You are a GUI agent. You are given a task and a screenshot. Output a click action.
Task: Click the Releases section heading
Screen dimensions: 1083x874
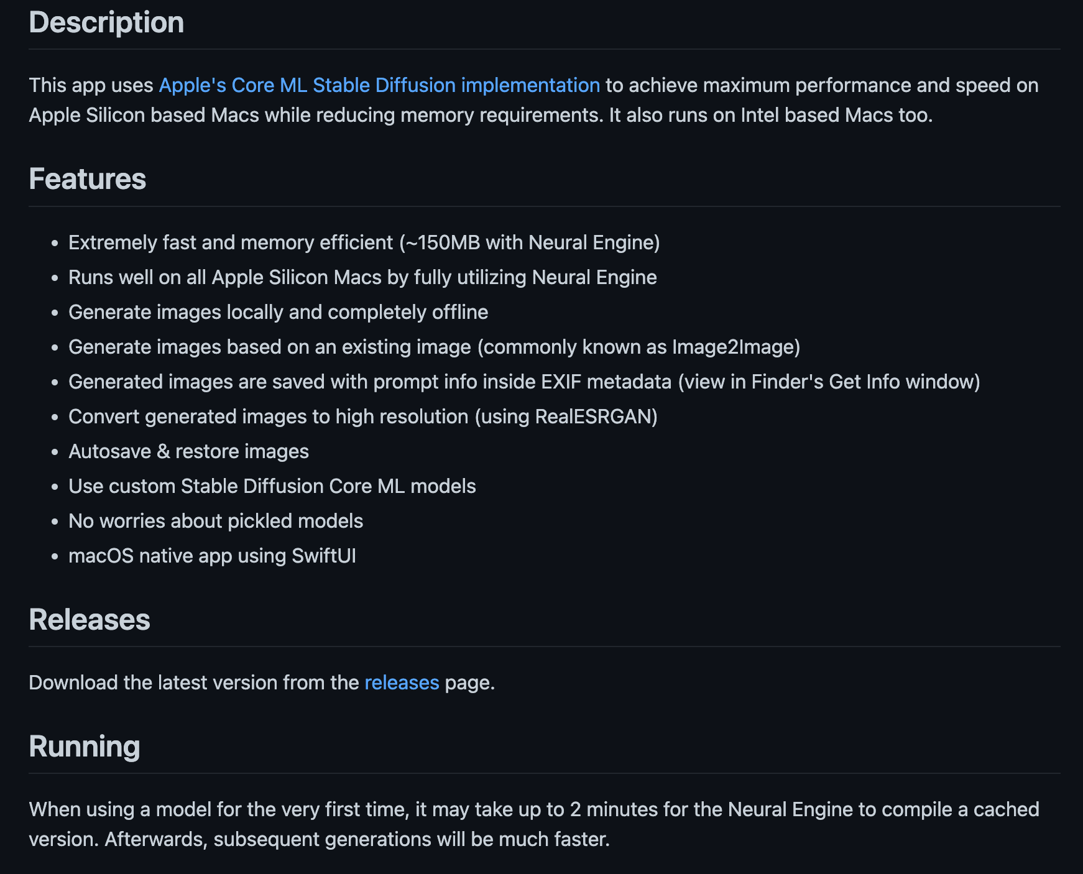pyautogui.click(x=90, y=620)
